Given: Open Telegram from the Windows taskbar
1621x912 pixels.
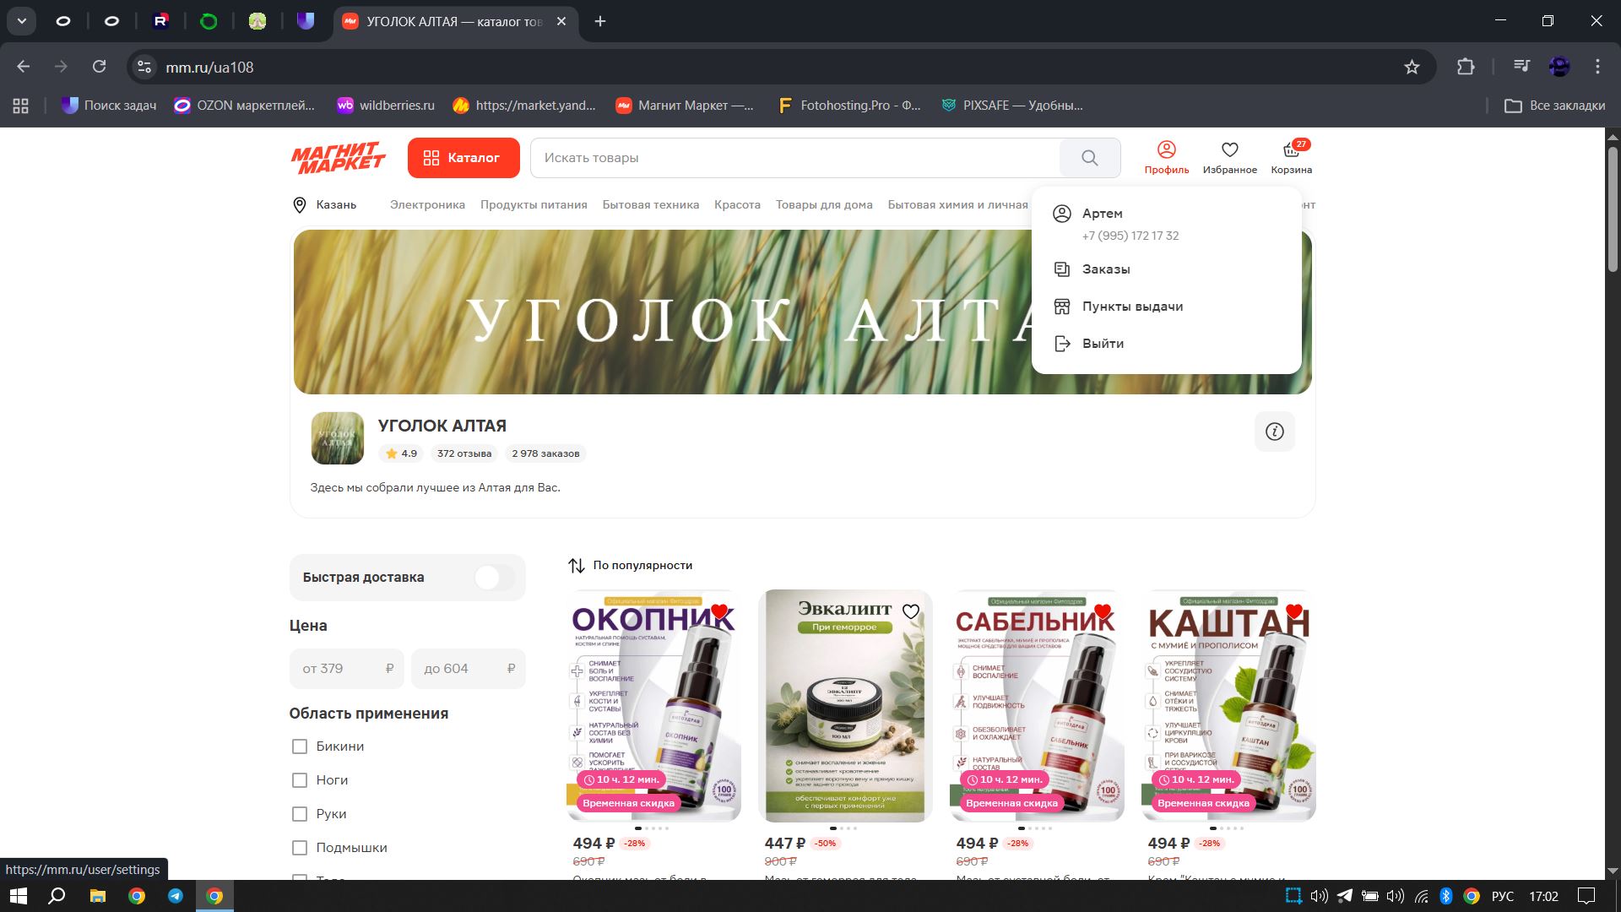Looking at the screenshot, I should click(176, 896).
